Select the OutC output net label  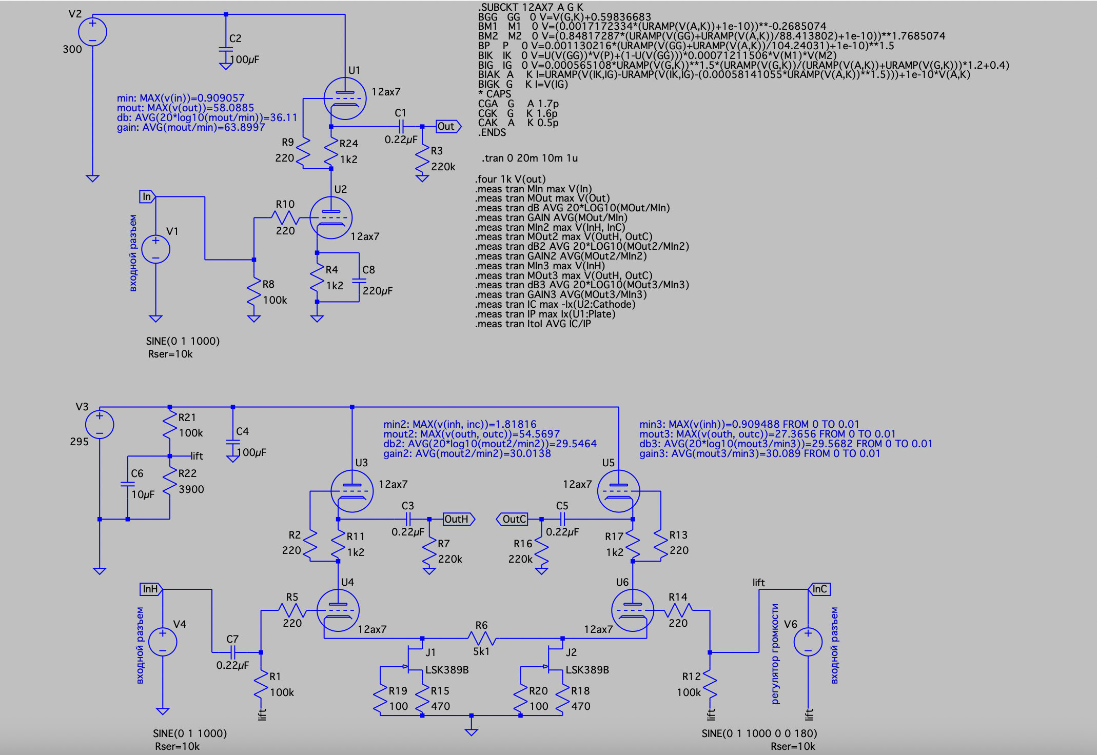tap(513, 519)
